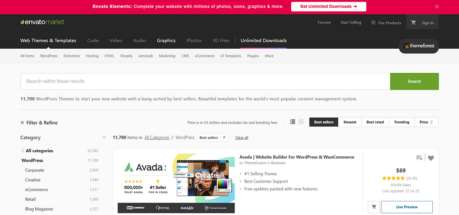459x215 pixels.
Task: Open Our Products grid menu
Action: 386,22
